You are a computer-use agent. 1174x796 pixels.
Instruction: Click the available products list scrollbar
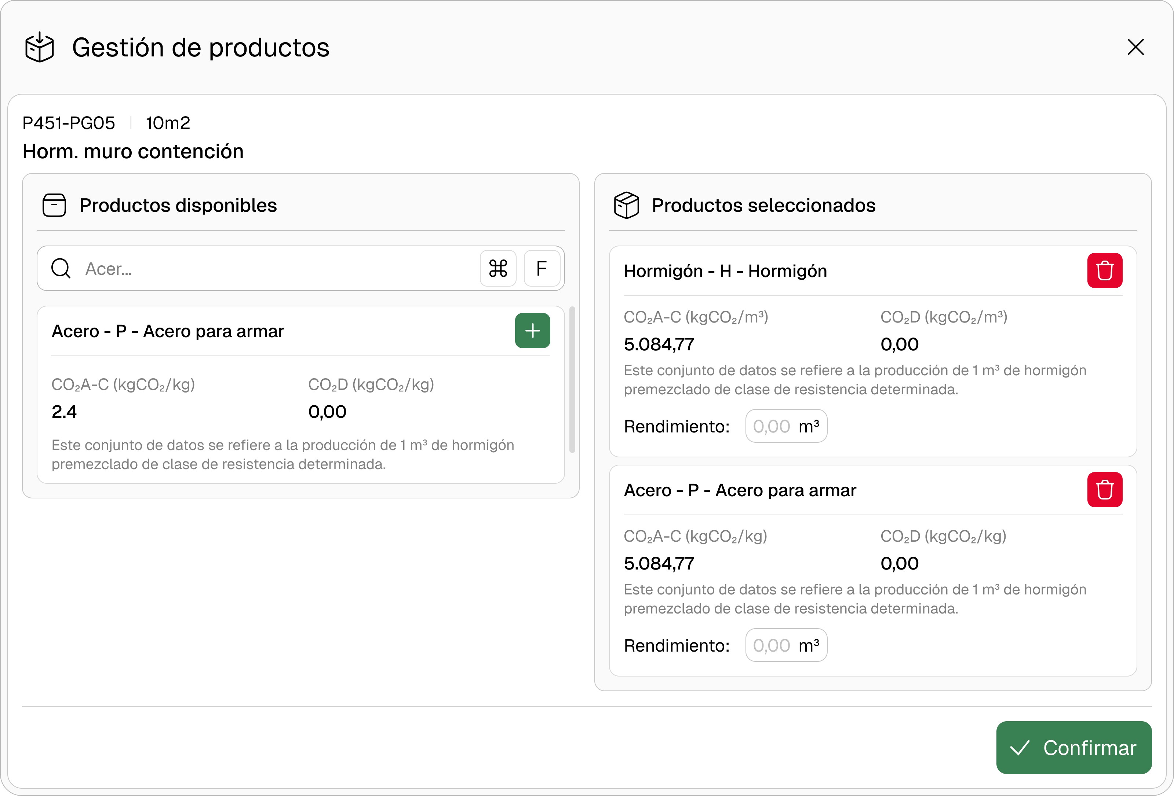(572, 380)
